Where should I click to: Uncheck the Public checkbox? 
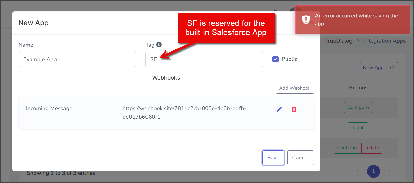click(275, 59)
